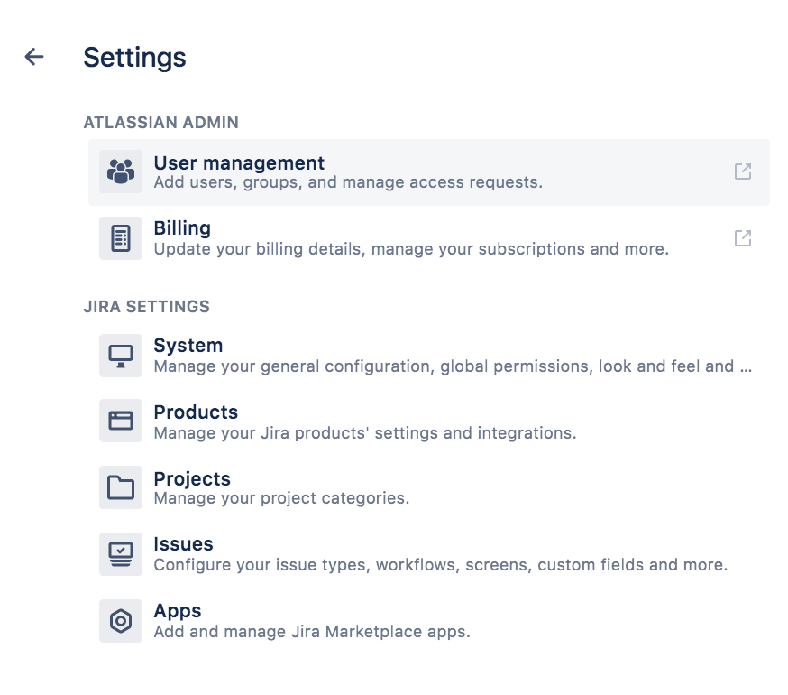Click the back arrow next to Settings
Image resolution: width=788 pixels, height=695 pixels.
pos(33,56)
